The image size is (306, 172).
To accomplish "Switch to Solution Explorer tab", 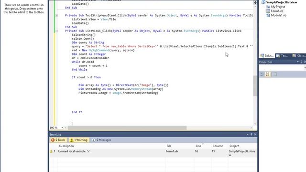I will click(267, 56).
